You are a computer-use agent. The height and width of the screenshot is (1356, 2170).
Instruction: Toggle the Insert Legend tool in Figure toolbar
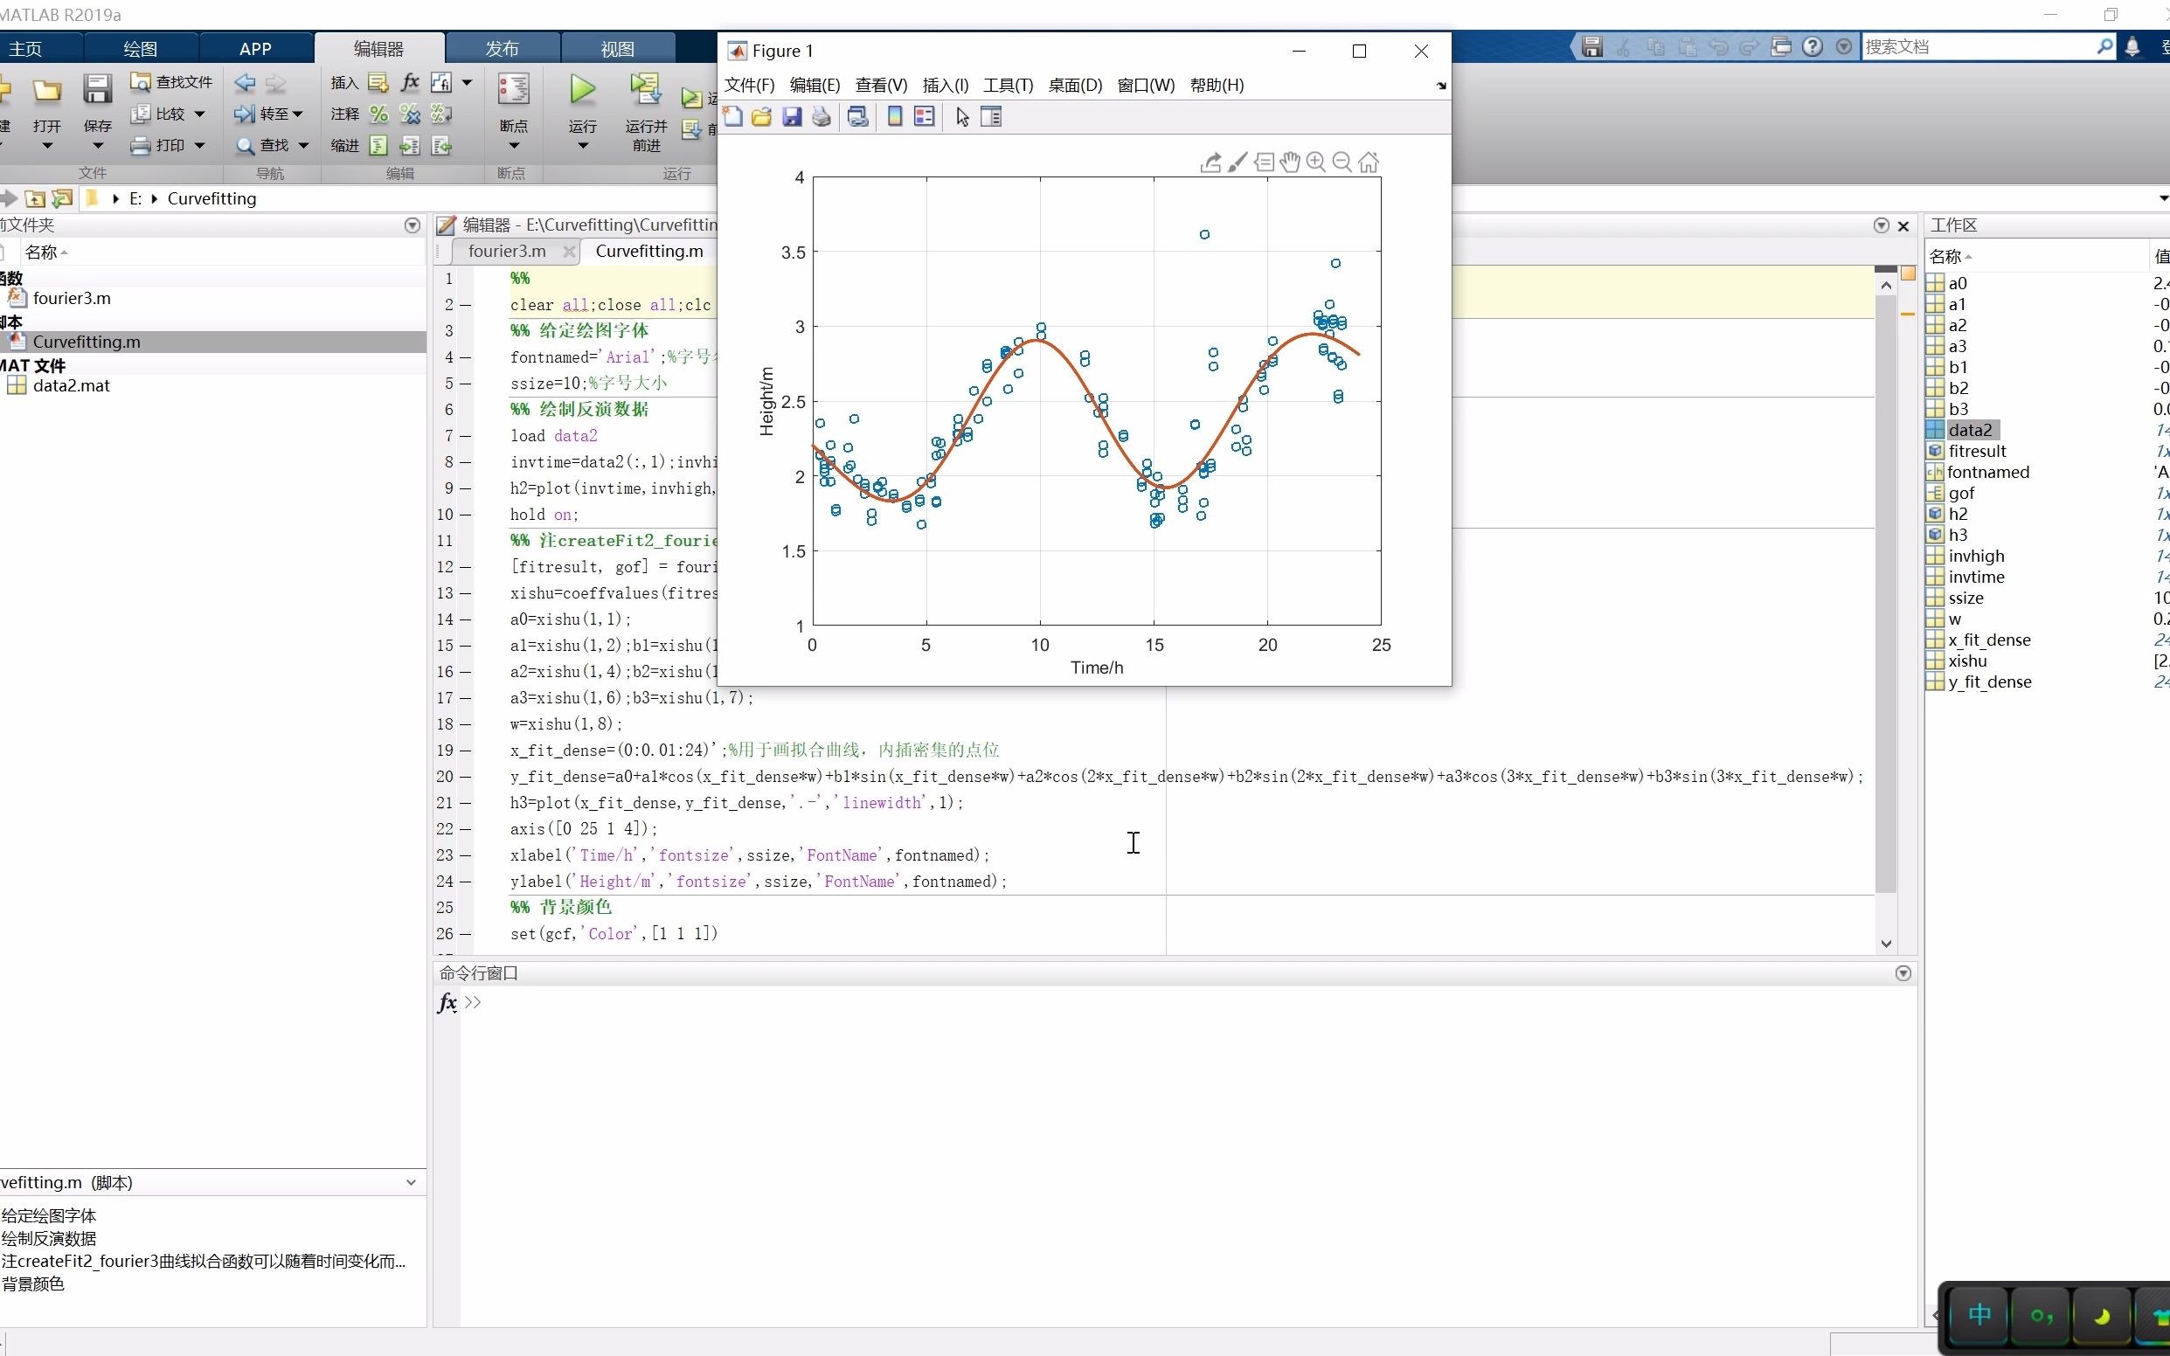click(924, 116)
